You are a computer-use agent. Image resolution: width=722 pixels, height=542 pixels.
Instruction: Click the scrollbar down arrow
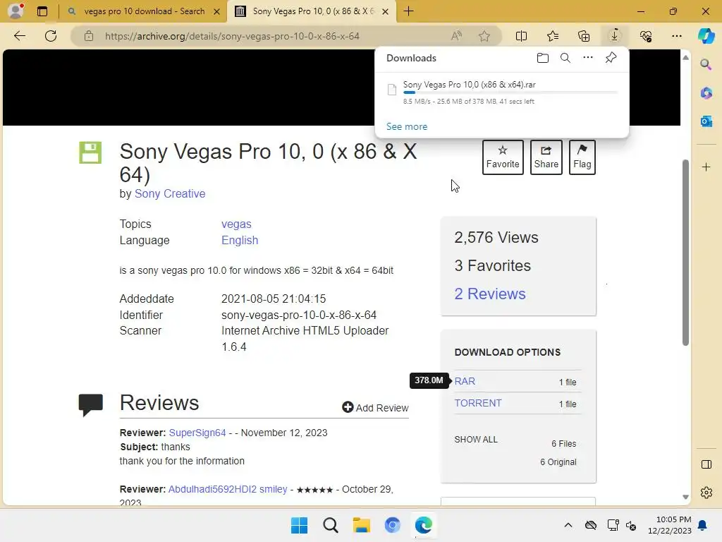(685, 497)
